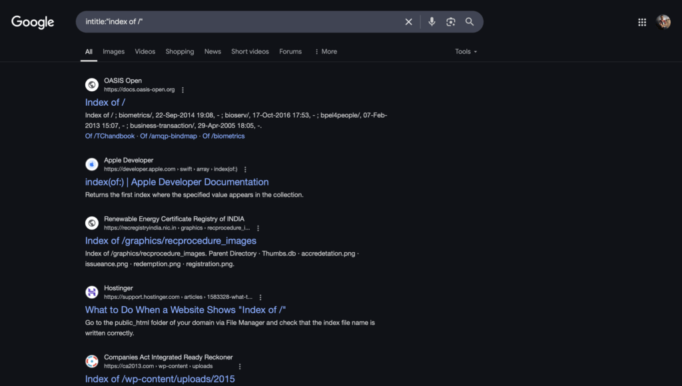Select the All results tab
This screenshot has width=682, height=386.
pos(89,51)
